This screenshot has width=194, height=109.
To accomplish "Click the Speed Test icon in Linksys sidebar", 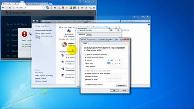I will 8,51.
